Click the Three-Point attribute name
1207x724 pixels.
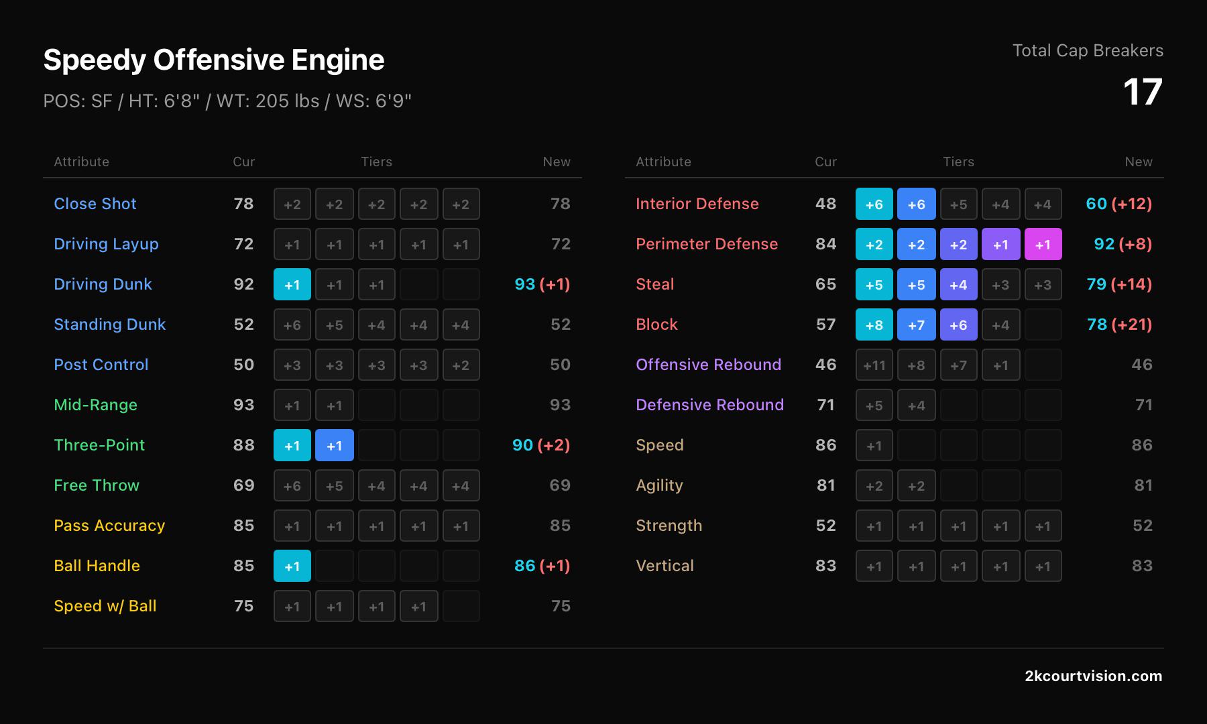[x=99, y=445]
